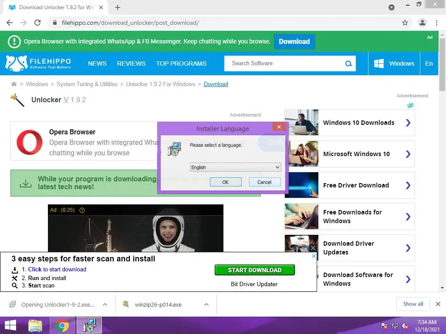Click the installer icon in the dialog
The height and width of the screenshot is (334, 446).
174,149
